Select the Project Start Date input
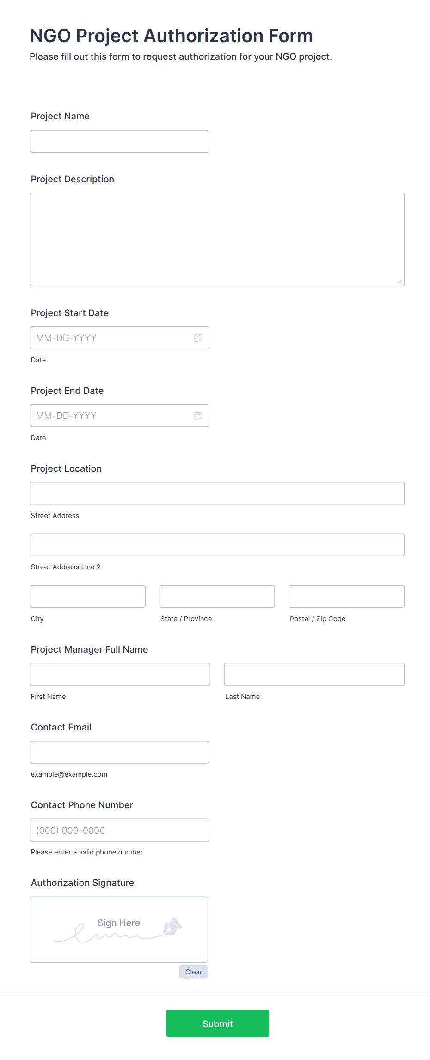This screenshot has height=1060, width=430. pyautogui.click(x=119, y=338)
